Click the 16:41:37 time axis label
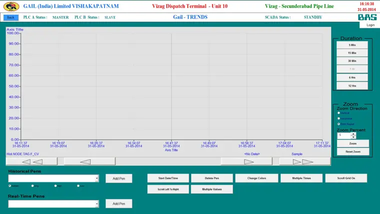This screenshot has height=214, width=380. tap(171, 143)
